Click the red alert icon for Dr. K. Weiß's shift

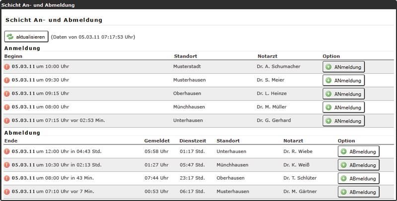pos(7,165)
